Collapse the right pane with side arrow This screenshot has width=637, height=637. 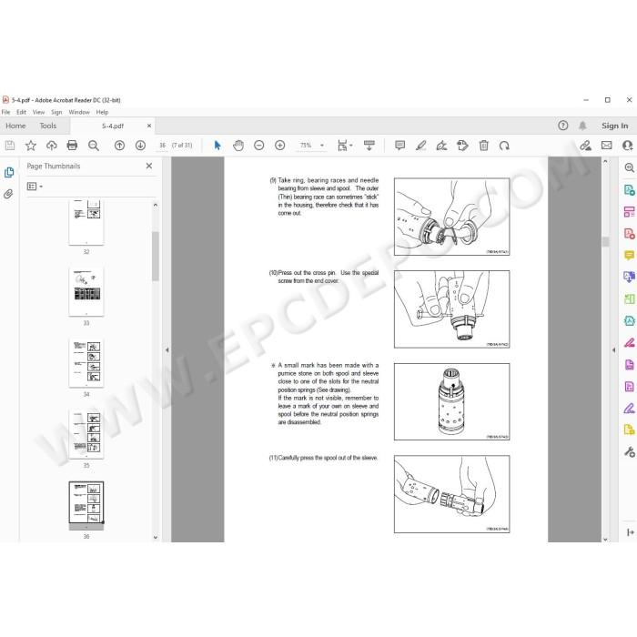pyautogui.click(x=613, y=349)
